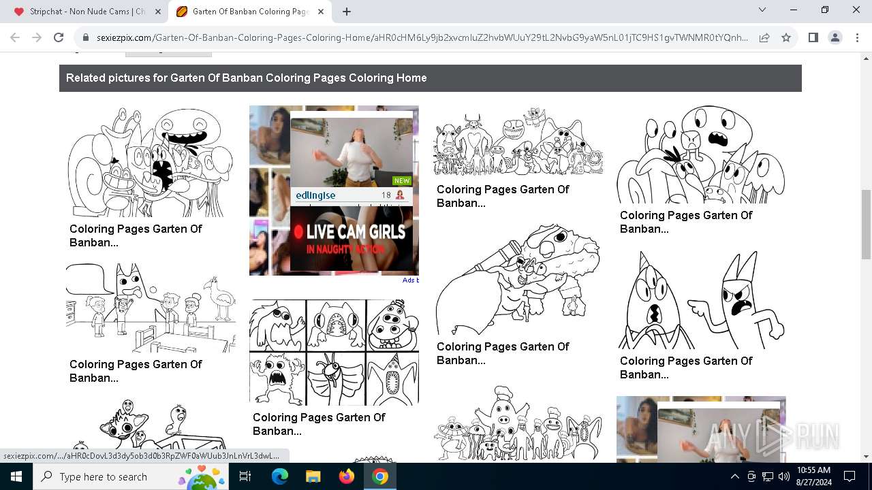This screenshot has width=872, height=490.
Task: Open the network status tray icon
Action: [x=768, y=476]
